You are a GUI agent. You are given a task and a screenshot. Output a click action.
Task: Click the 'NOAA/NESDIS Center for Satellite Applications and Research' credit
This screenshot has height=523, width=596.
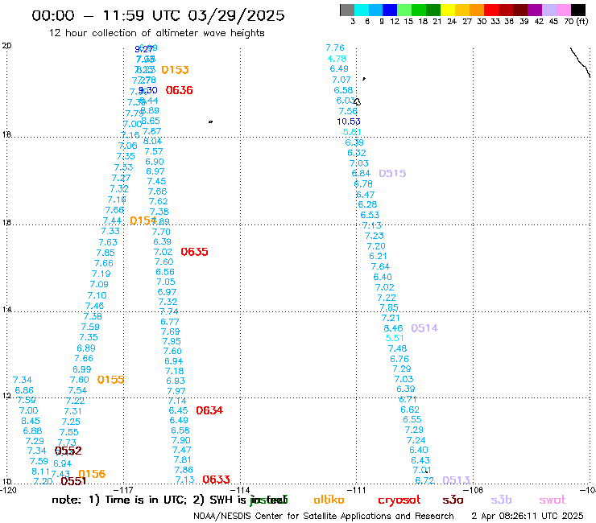point(324,517)
